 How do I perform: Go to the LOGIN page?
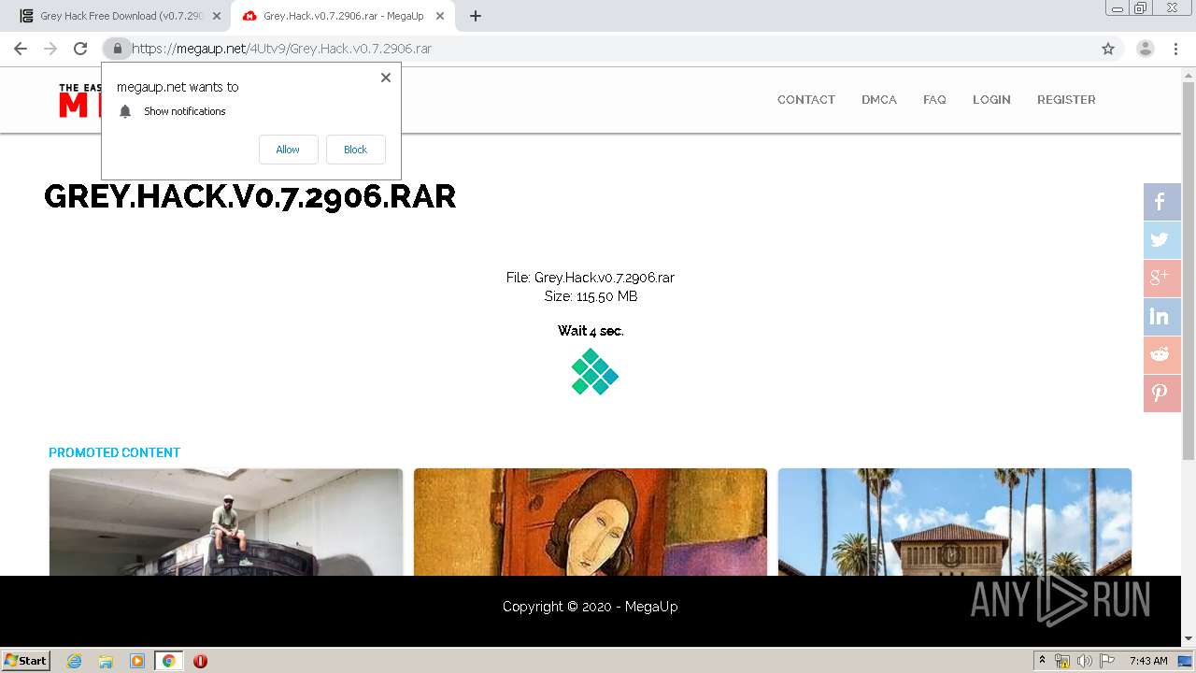[x=991, y=99]
